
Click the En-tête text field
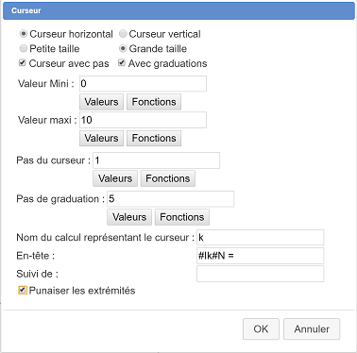point(260,256)
